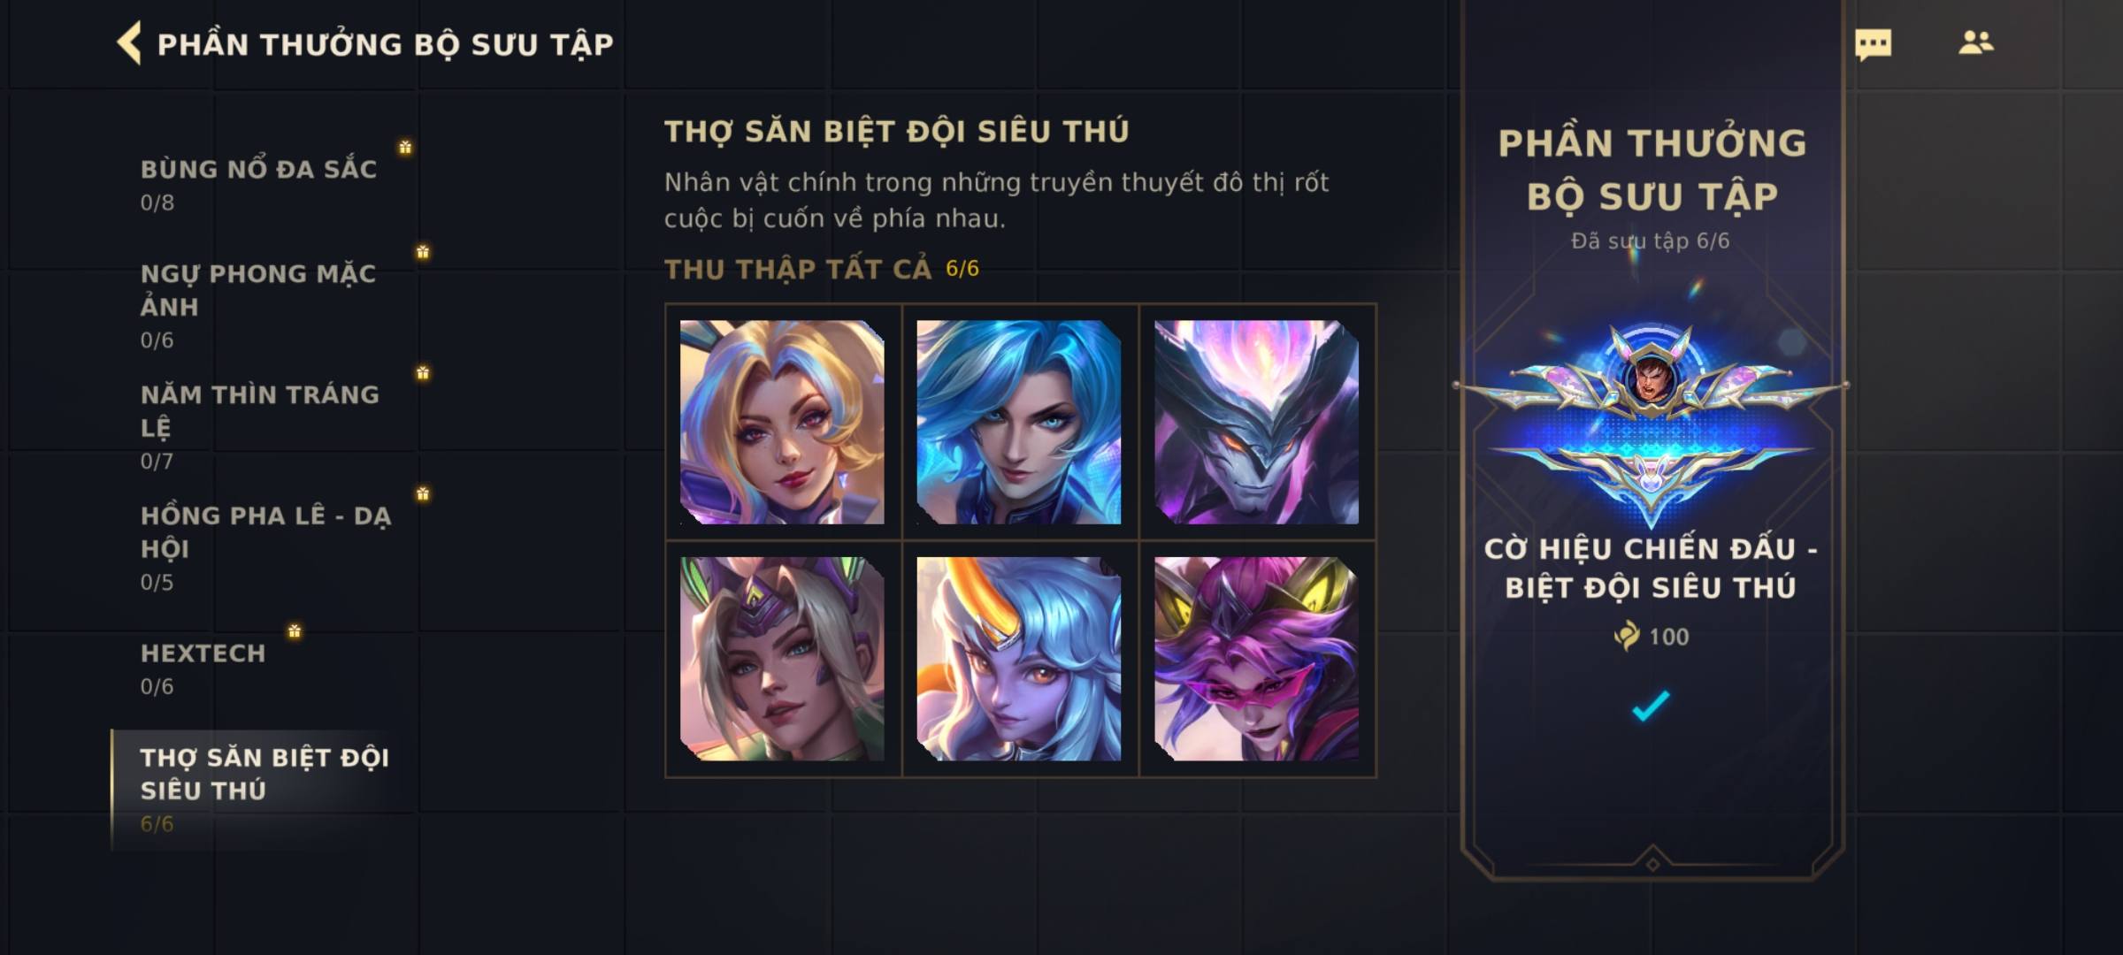Click the gift icon beside Năm Thìn Tráng Lệ

coord(423,373)
